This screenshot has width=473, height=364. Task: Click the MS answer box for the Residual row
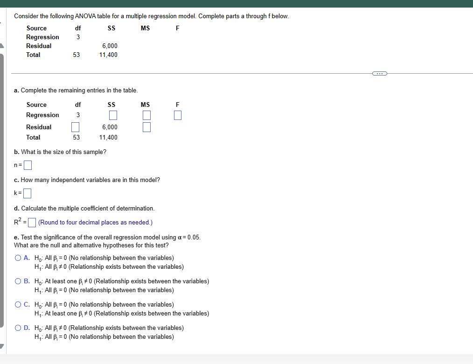[x=146, y=126]
